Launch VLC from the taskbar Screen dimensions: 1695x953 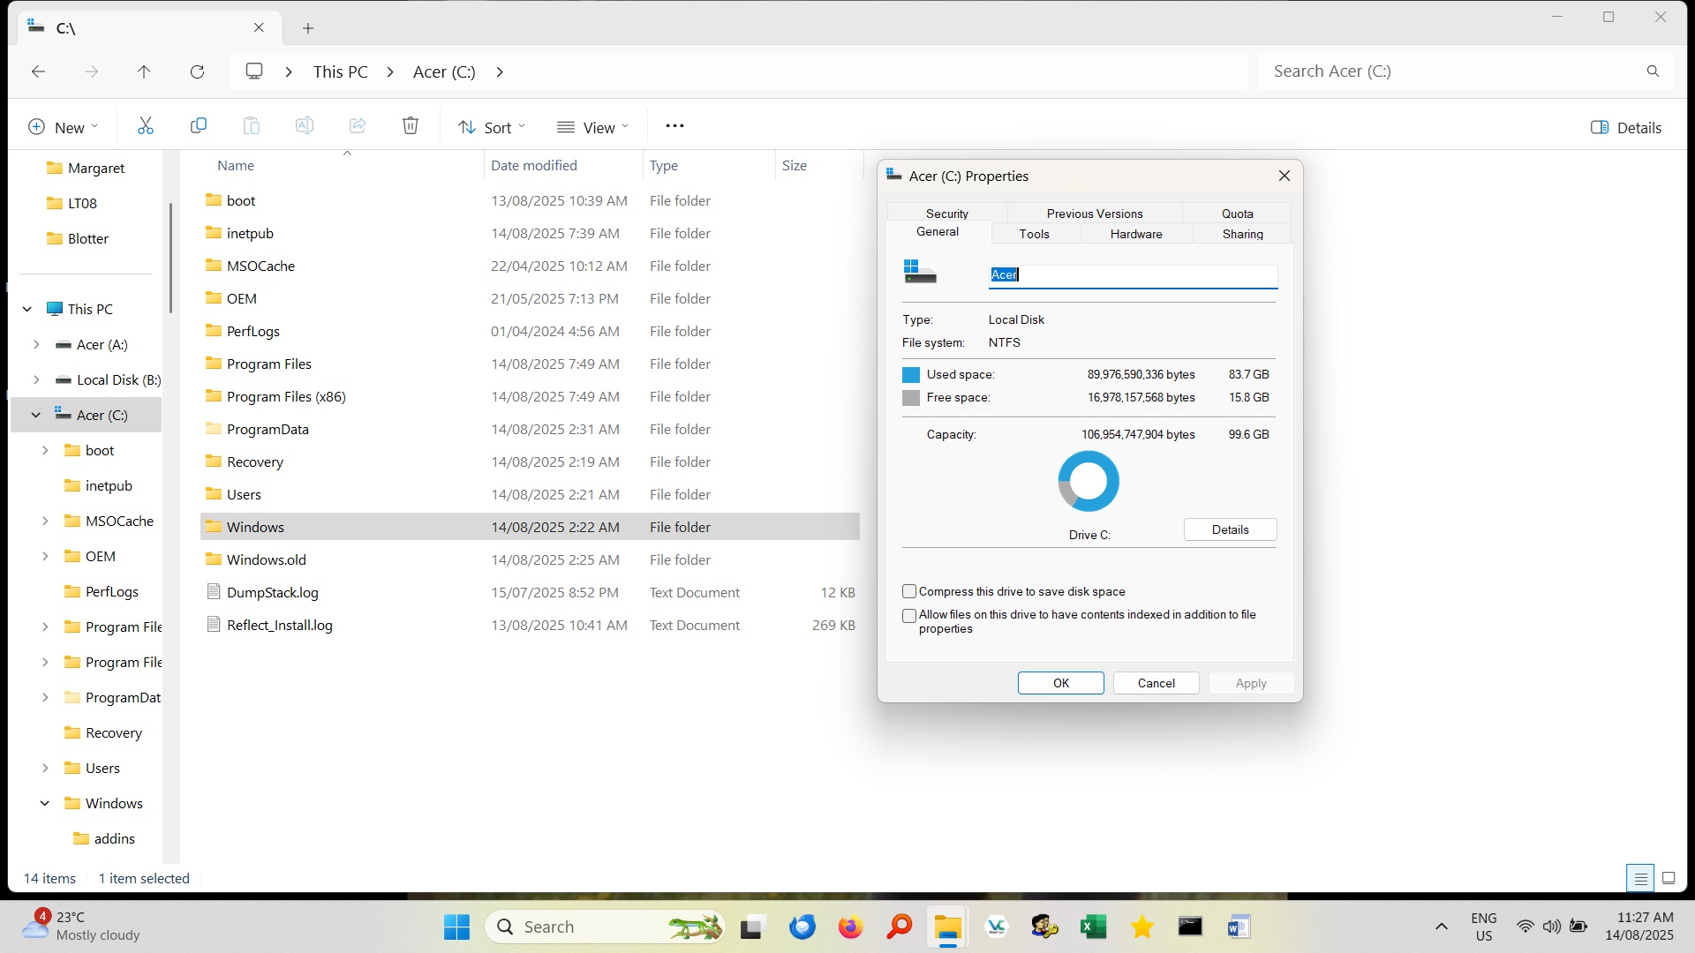click(996, 926)
